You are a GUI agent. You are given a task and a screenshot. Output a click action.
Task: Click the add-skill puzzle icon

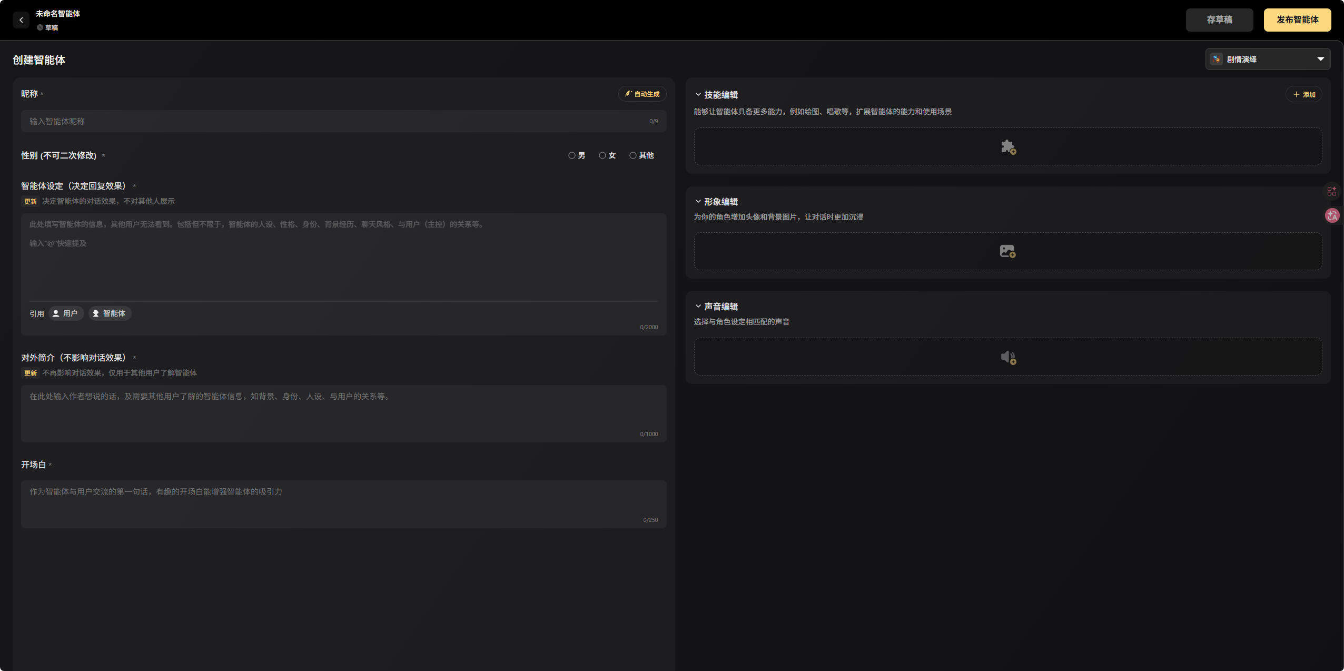[x=1008, y=147]
